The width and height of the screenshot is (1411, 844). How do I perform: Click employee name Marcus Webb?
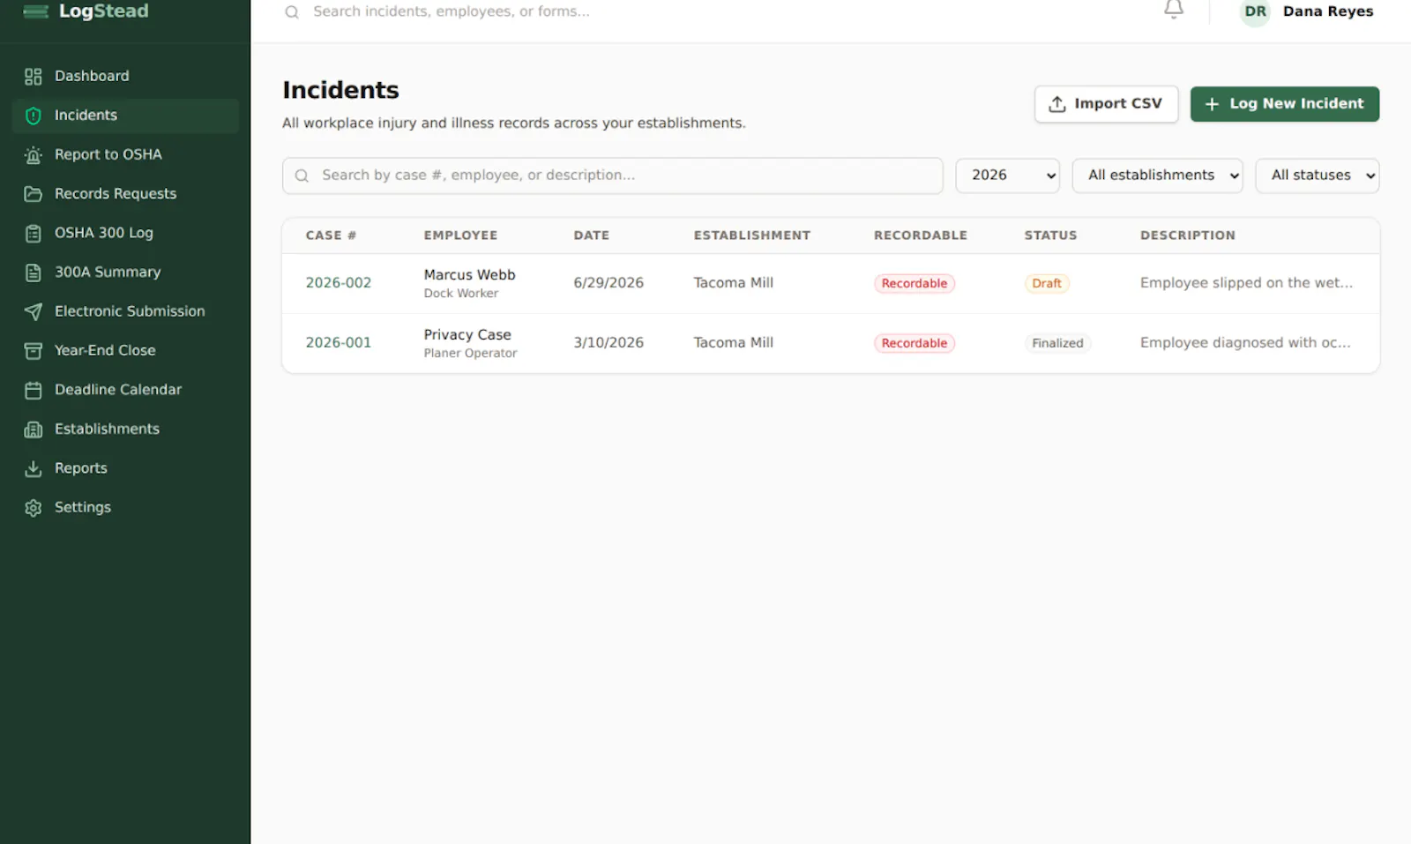tap(469, 275)
